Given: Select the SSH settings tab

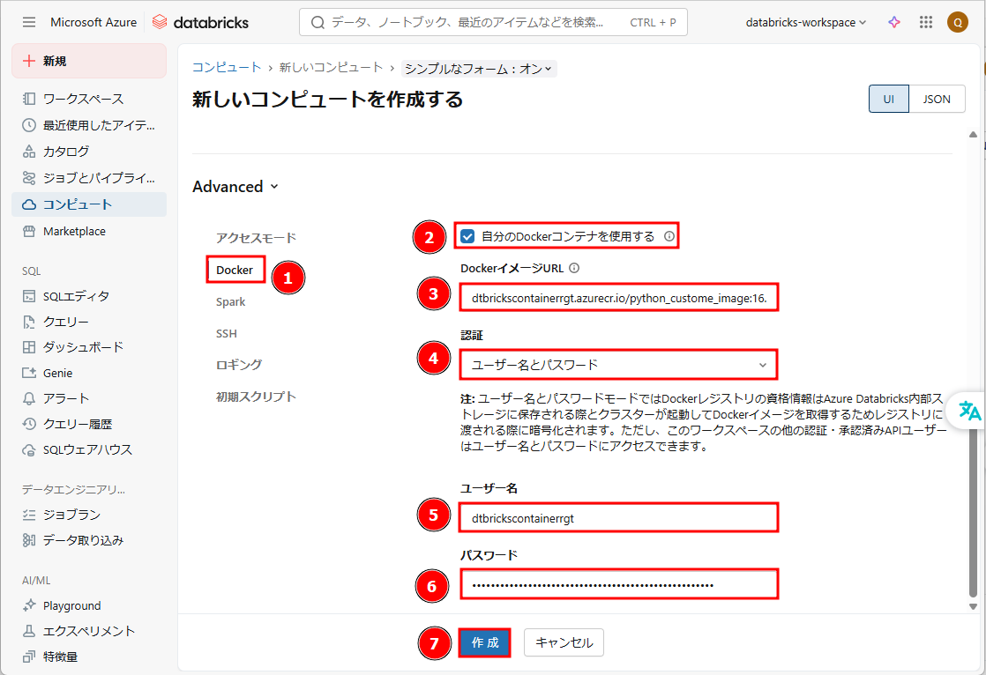Looking at the screenshot, I should [x=227, y=333].
